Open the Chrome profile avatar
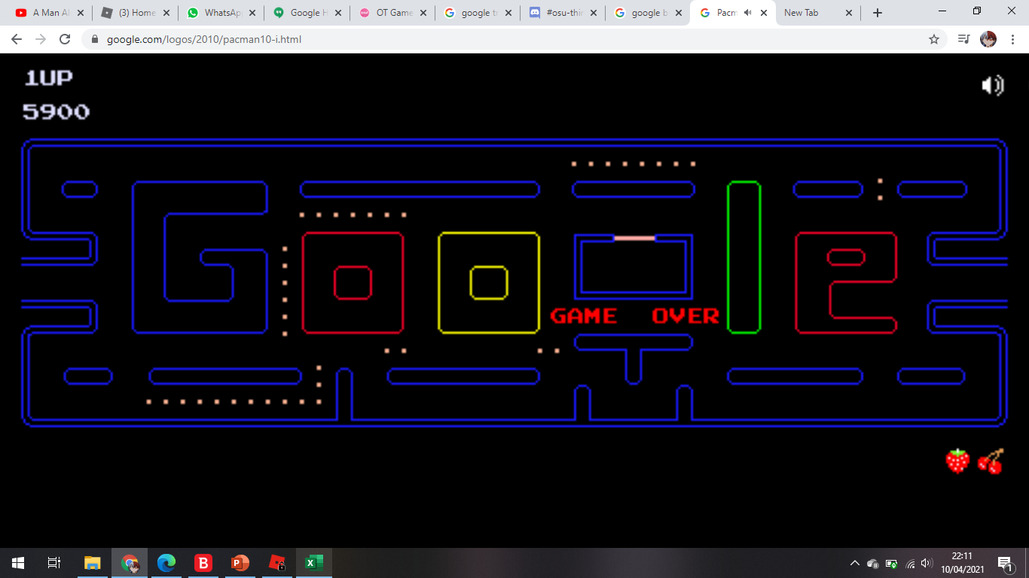 [x=988, y=39]
